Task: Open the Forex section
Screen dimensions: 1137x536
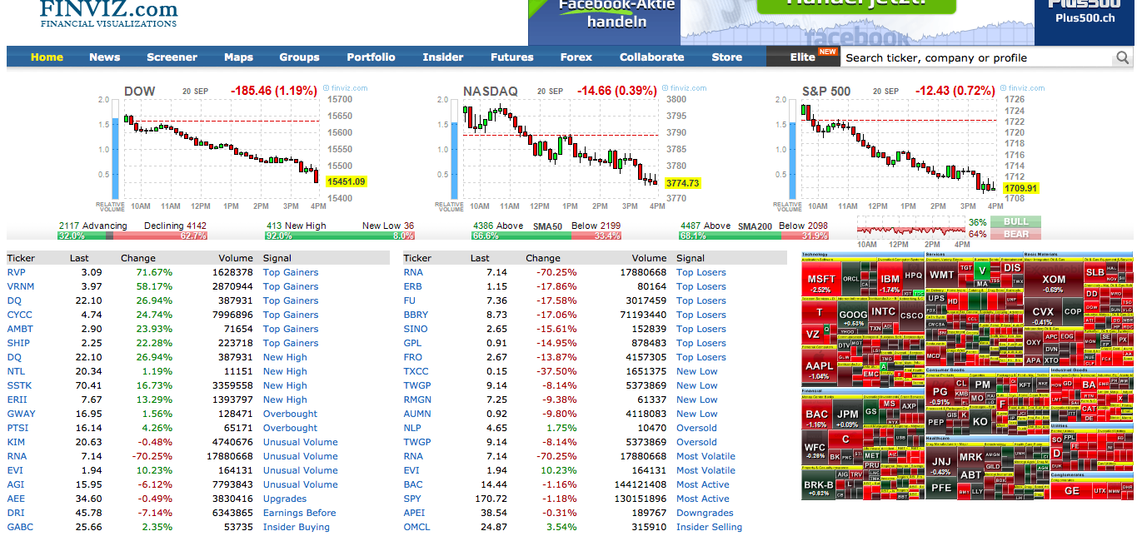Action: click(x=576, y=57)
